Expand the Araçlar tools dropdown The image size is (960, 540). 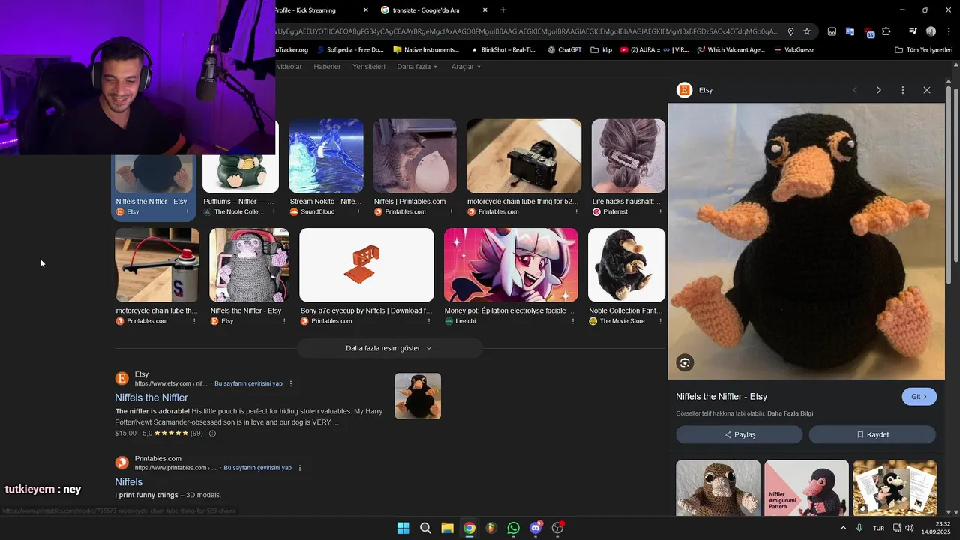point(466,67)
